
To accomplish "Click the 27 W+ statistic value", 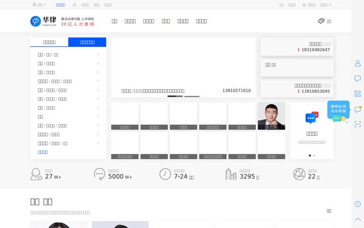I will pos(53,177).
